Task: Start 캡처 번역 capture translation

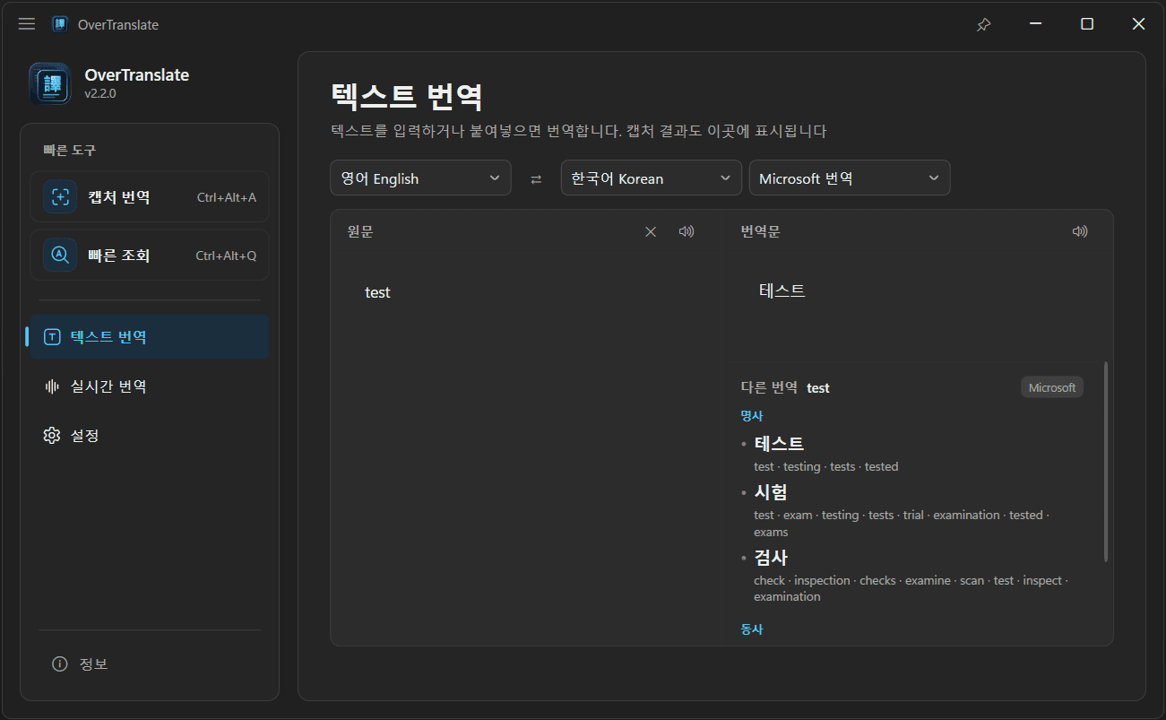Action: [x=150, y=197]
